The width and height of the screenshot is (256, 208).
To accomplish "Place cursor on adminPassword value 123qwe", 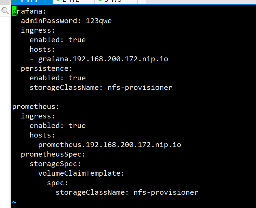I will coord(99,21).
